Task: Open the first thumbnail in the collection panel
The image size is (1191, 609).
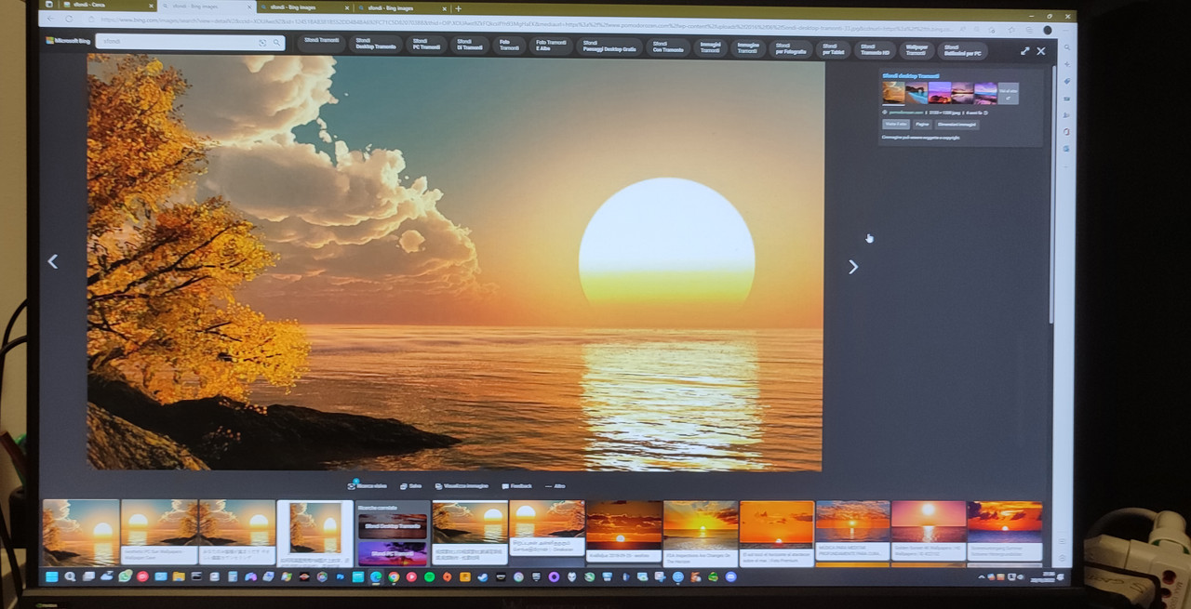Action: (893, 93)
